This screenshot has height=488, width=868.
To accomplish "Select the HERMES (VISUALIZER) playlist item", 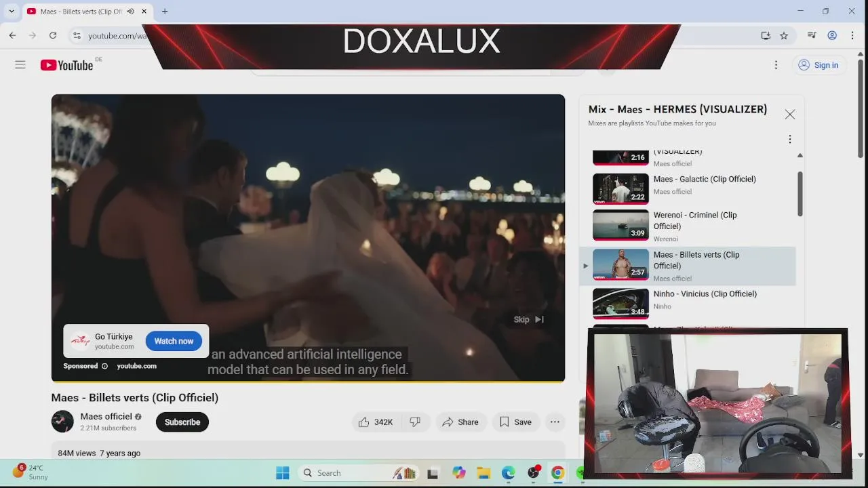I will click(x=688, y=159).
